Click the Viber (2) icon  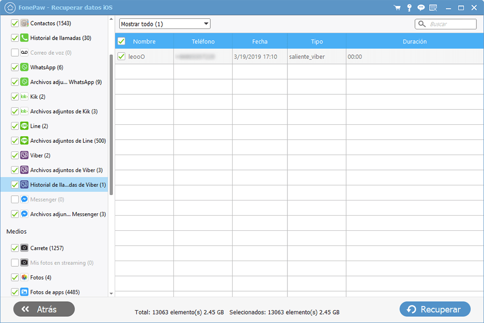point(25,155)
